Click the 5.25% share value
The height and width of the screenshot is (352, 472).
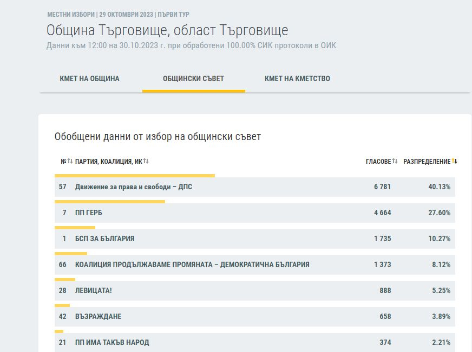pyautogui.click(x=441, y=291)
